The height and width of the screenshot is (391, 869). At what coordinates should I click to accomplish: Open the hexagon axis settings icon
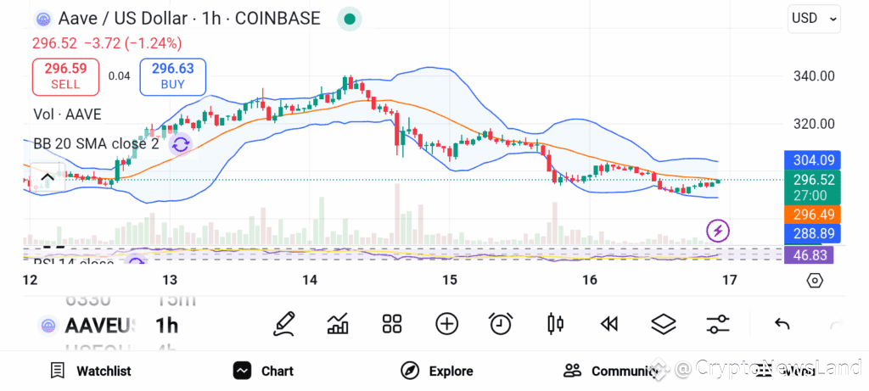click(814, 281)
